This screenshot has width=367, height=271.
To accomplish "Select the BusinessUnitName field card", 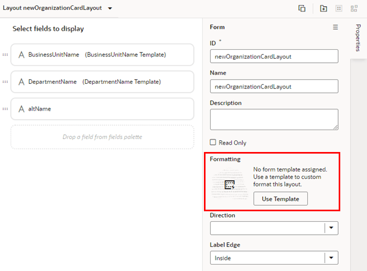I will point(102,55).
